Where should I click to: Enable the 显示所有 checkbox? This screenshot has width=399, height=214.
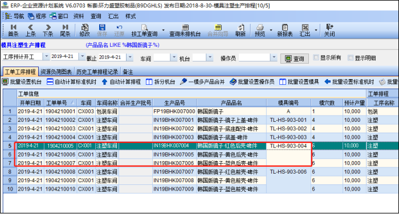pyautogui.click(x=316, y=57)
